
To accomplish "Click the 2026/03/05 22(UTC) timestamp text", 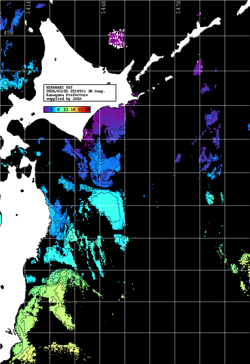I will point(76,91).
